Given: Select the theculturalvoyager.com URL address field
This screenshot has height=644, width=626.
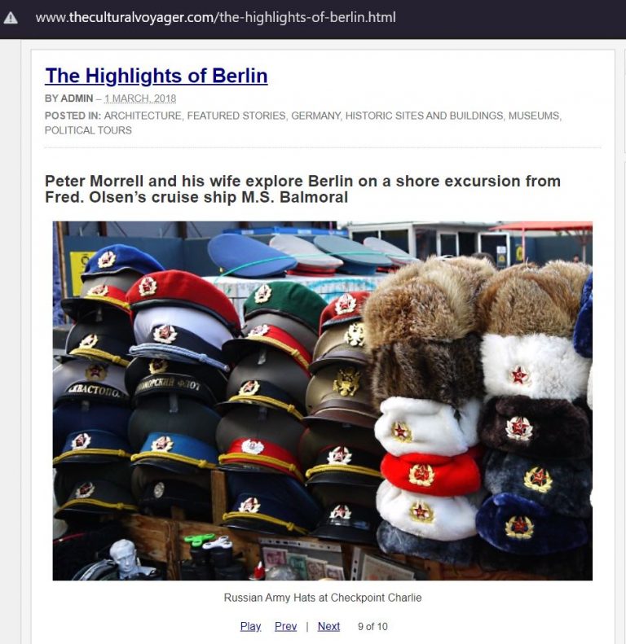Looking at the screenshot, I should coord(215,17).
